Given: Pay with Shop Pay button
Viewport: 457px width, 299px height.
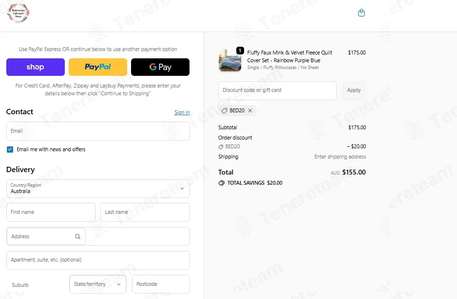Looking at the screenshot, I should (36, 67).
